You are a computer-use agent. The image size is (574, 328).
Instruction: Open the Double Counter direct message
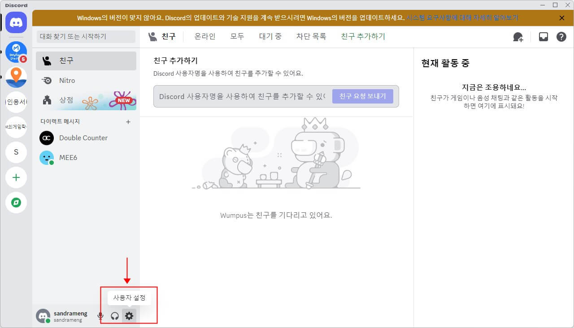[x=83, y=138]
